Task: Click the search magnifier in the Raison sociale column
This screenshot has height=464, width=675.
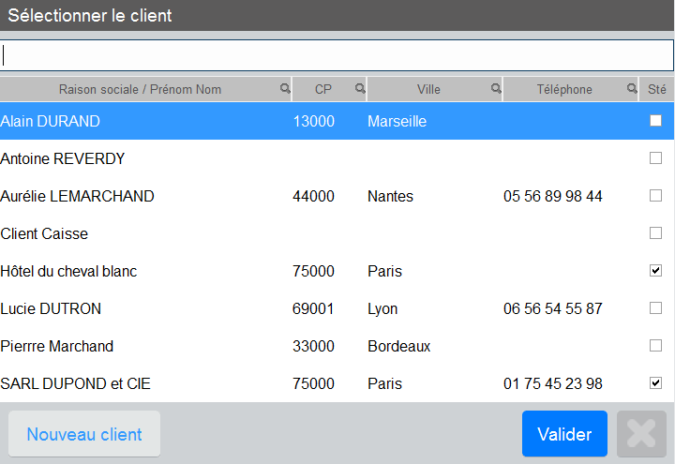Action: coord(285,89)
